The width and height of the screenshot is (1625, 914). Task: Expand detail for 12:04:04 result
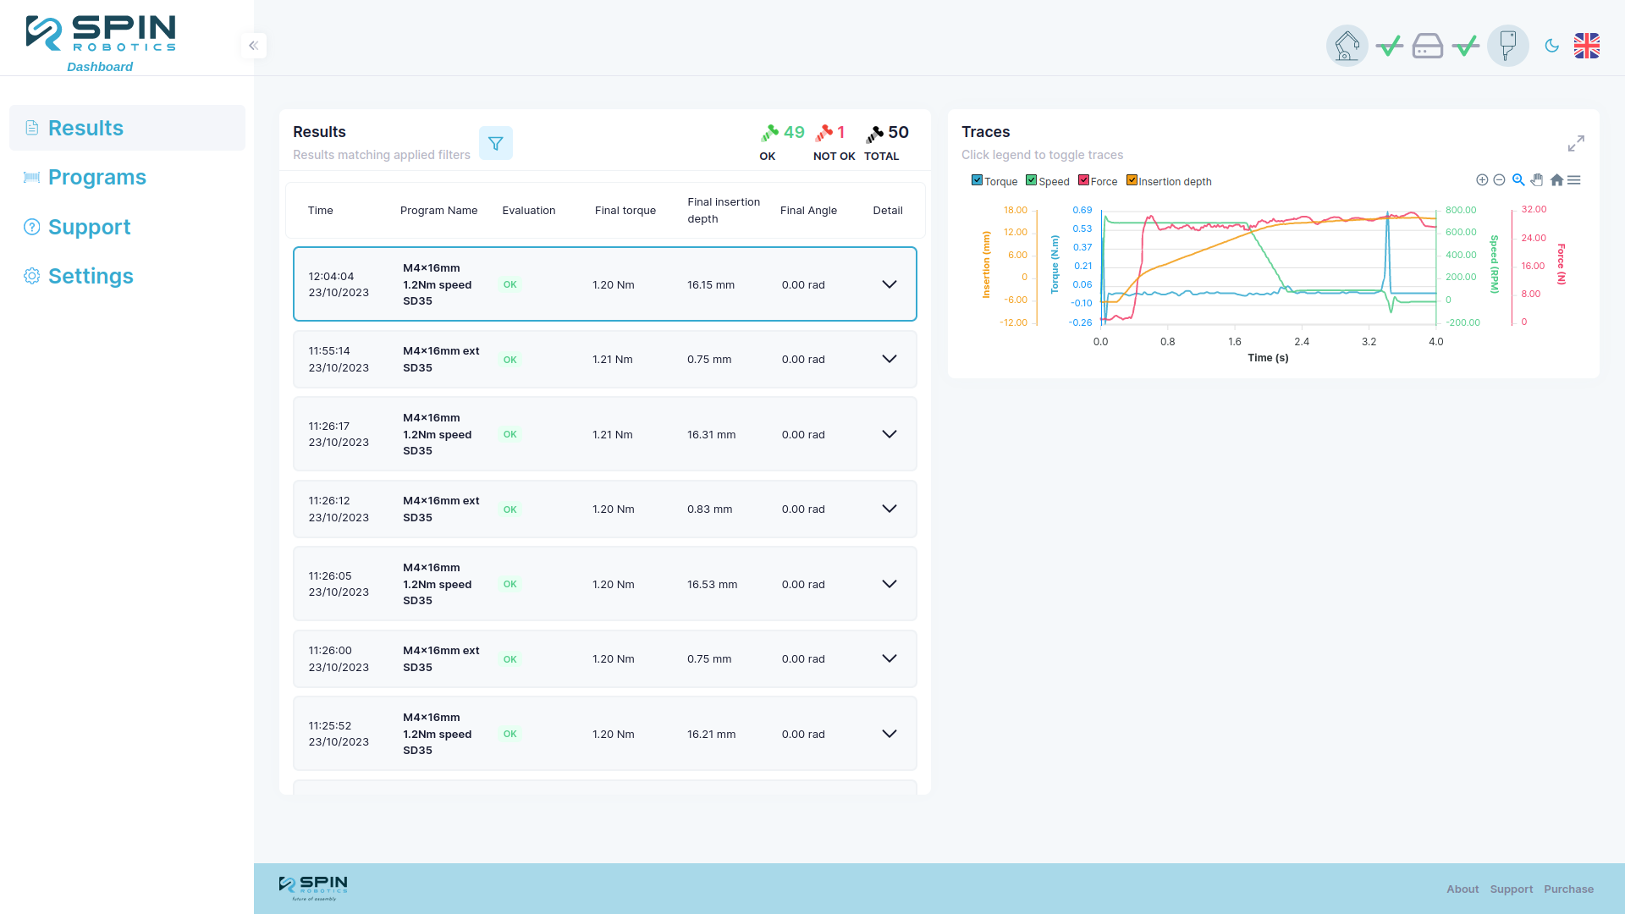(x=890, y=284)
